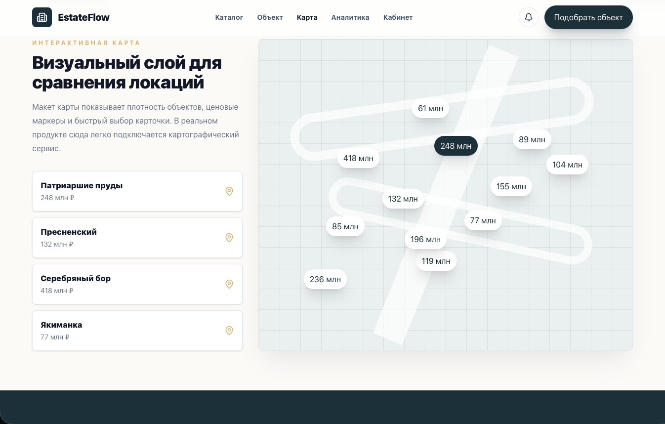This screenshot has height=424, width=665.
Task: Open the Каталог navigation item
Action: tap(229, 17)
